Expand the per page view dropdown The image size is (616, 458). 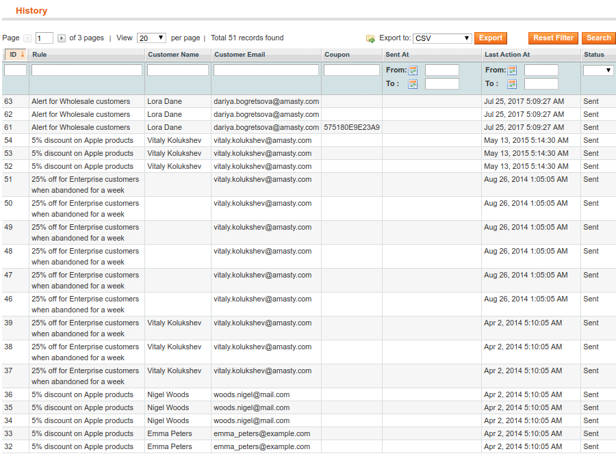pos(151,38)
